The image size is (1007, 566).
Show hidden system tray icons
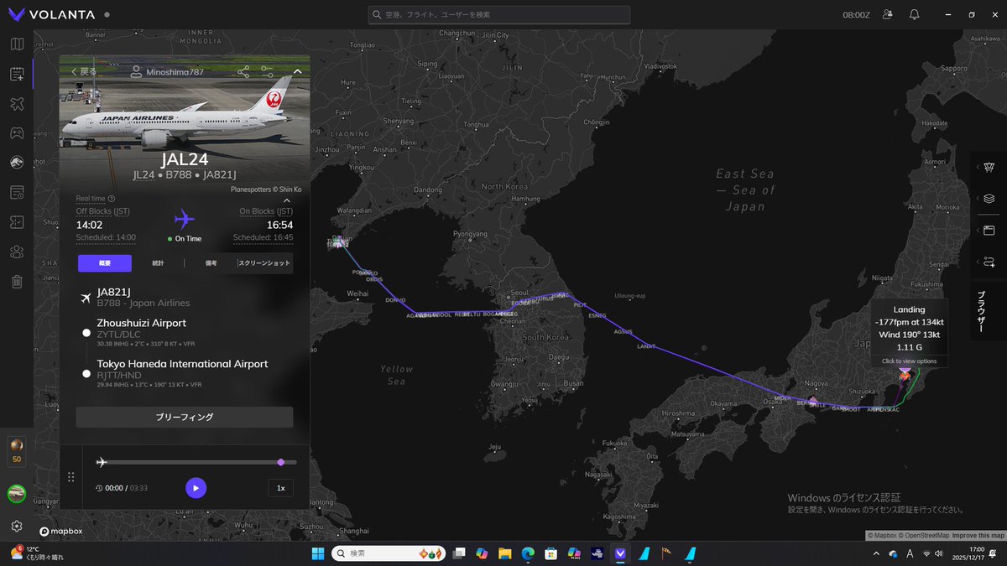click(876, 553)
